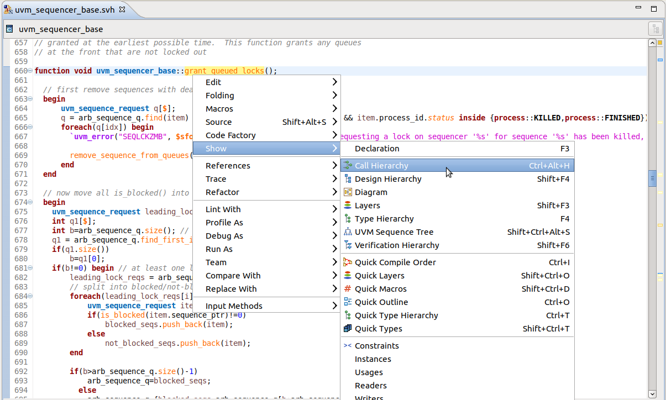The height and width of the screenshot is (400, 666).
Task: Open Type Hierarchy via its icon
Action: 347,218
